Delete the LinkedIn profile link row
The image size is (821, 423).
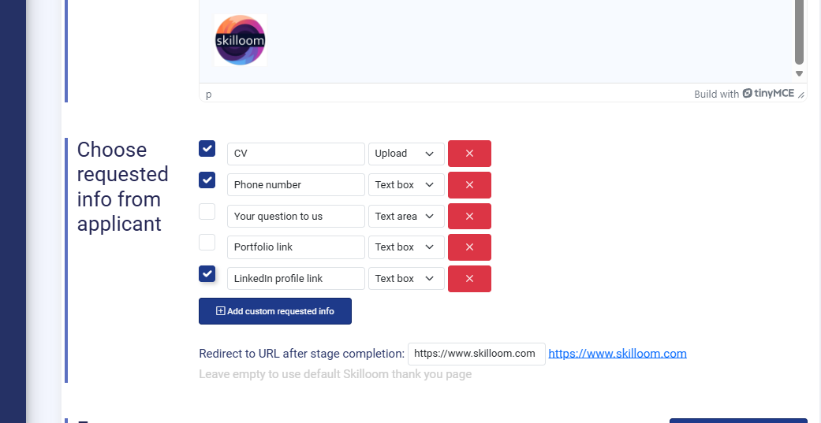(x=469, y=279)
